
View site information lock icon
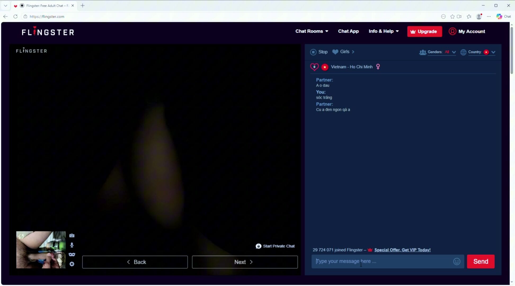tap(25, 16)
